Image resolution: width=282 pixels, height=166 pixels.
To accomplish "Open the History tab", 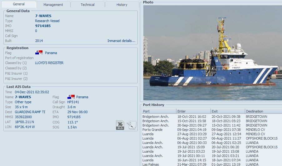I will pyautogui.click(x=122, y=5).
